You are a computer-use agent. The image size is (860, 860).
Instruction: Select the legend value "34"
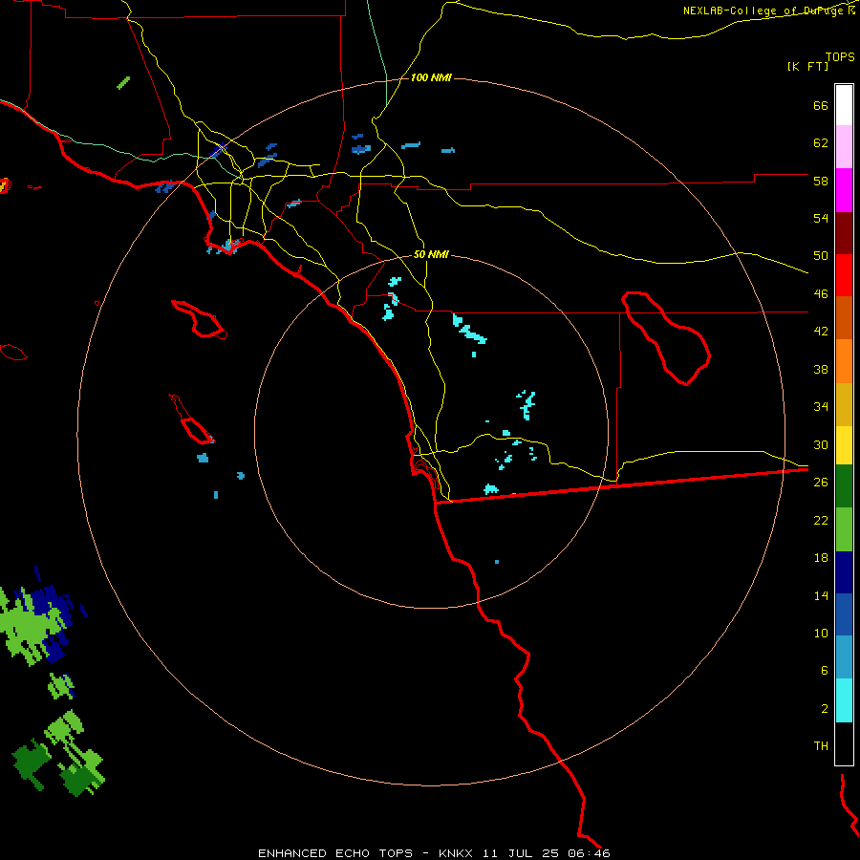pos(821,406)
